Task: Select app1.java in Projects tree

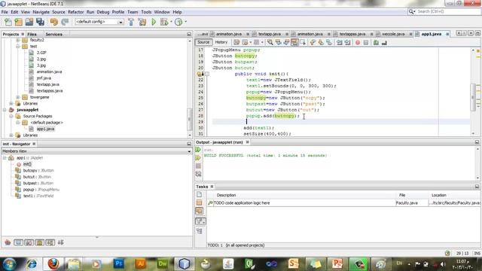Action: [45, 129]
